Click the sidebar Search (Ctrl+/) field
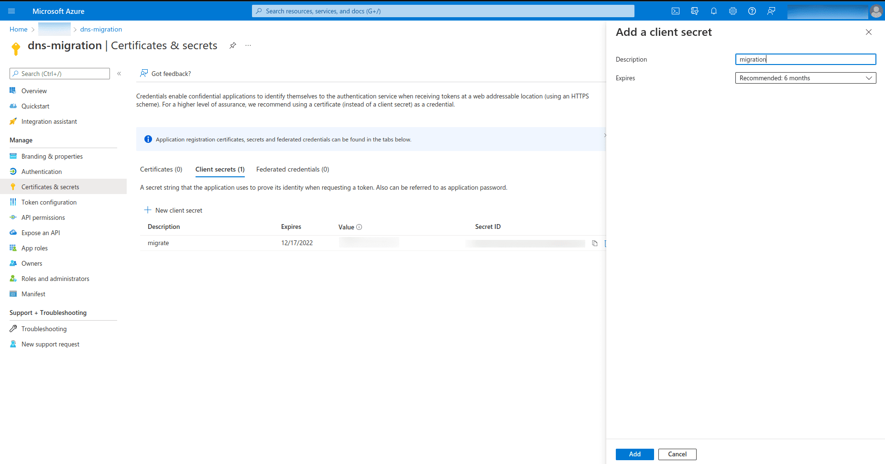 (60, 74)
